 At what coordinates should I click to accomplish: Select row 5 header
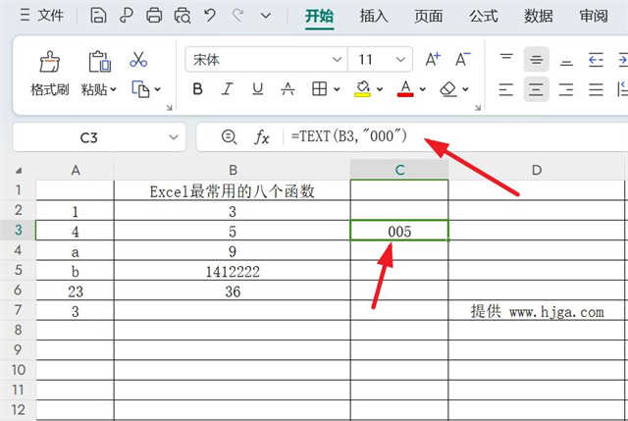18,270
